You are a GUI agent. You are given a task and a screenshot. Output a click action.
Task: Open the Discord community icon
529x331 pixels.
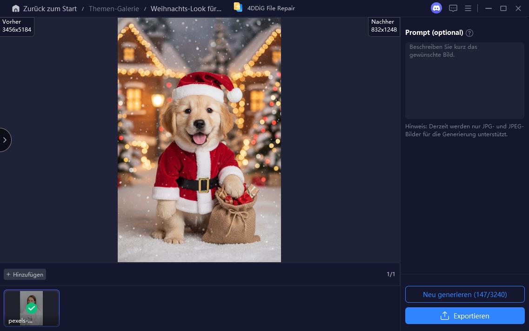click(x=436, y=8)
